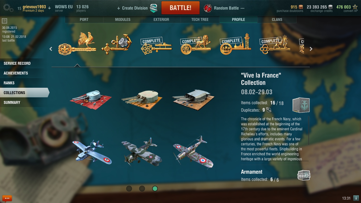Click the collection description scrollbar
This screenshot has width=361, height=203.
308,131
